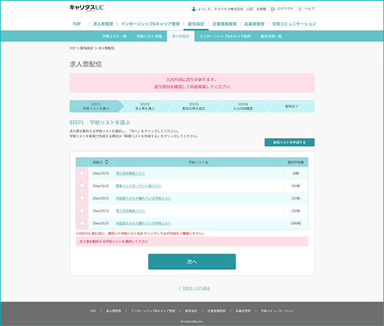The image size is (384, 326).
Task: Click the 学校リスト名 column header
Action: 198,162
